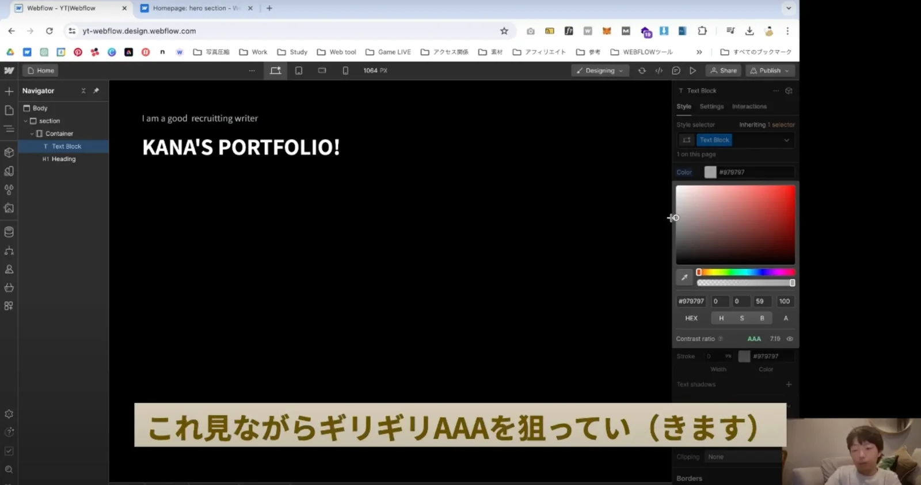This screenshot has height=485, width=921.
Task: Open the comments speech bubble icon
Action: tap(676, 70)
